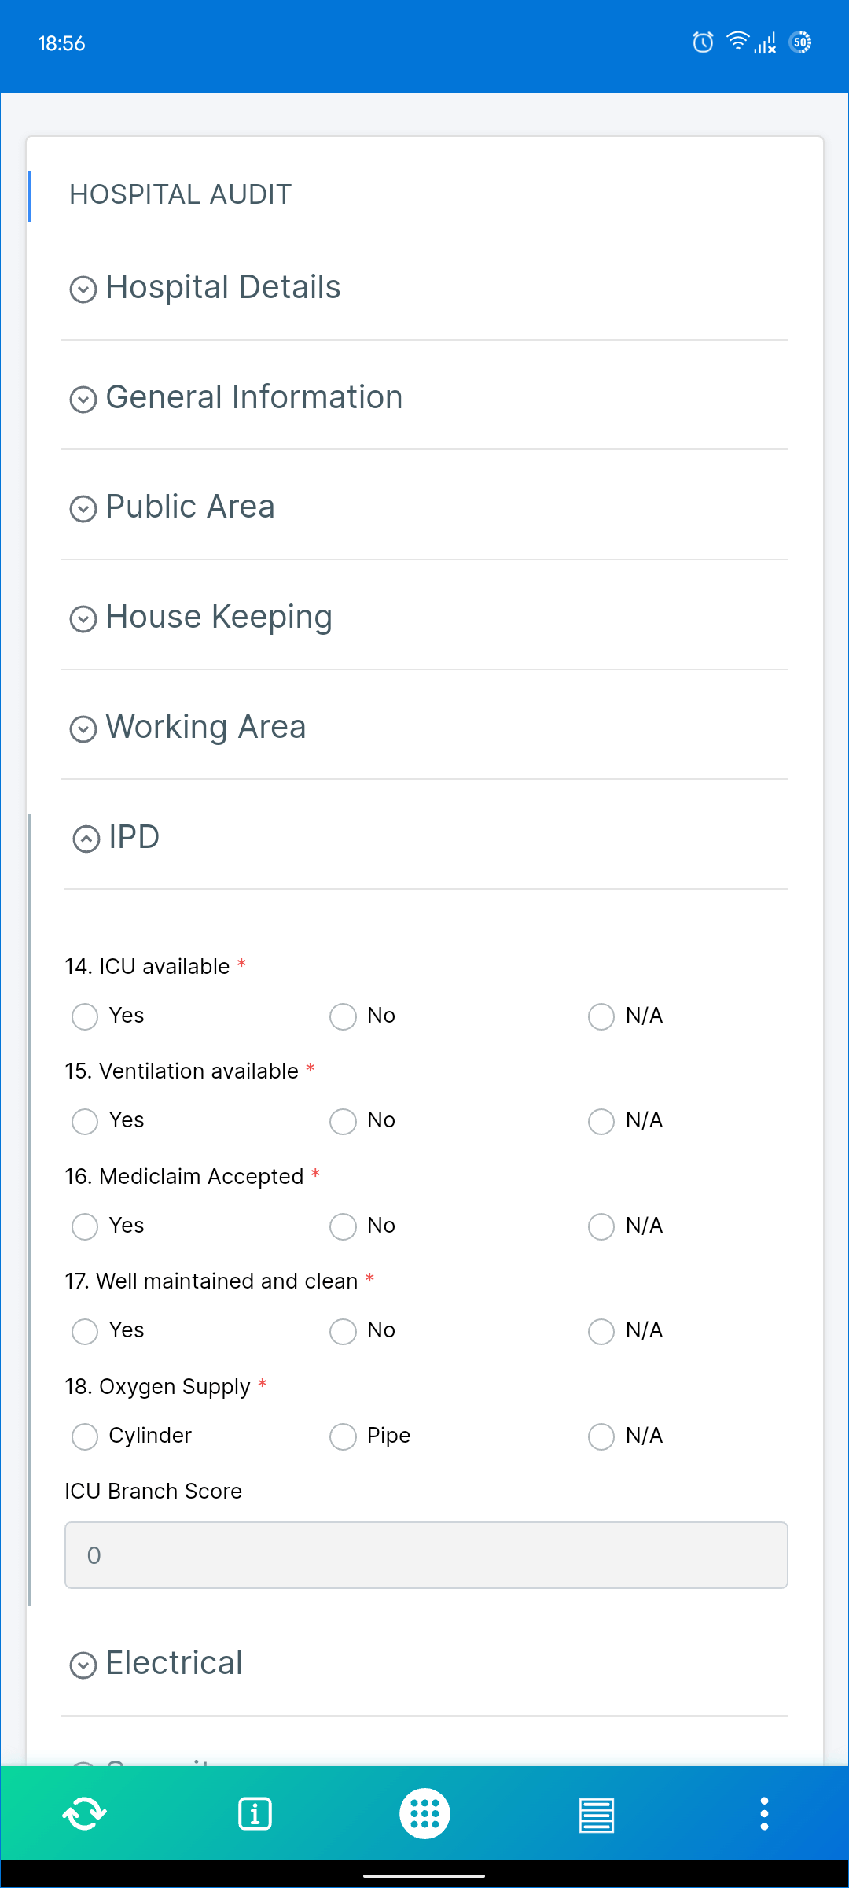Select No for Ventilation available

(x=343, y=1121)
